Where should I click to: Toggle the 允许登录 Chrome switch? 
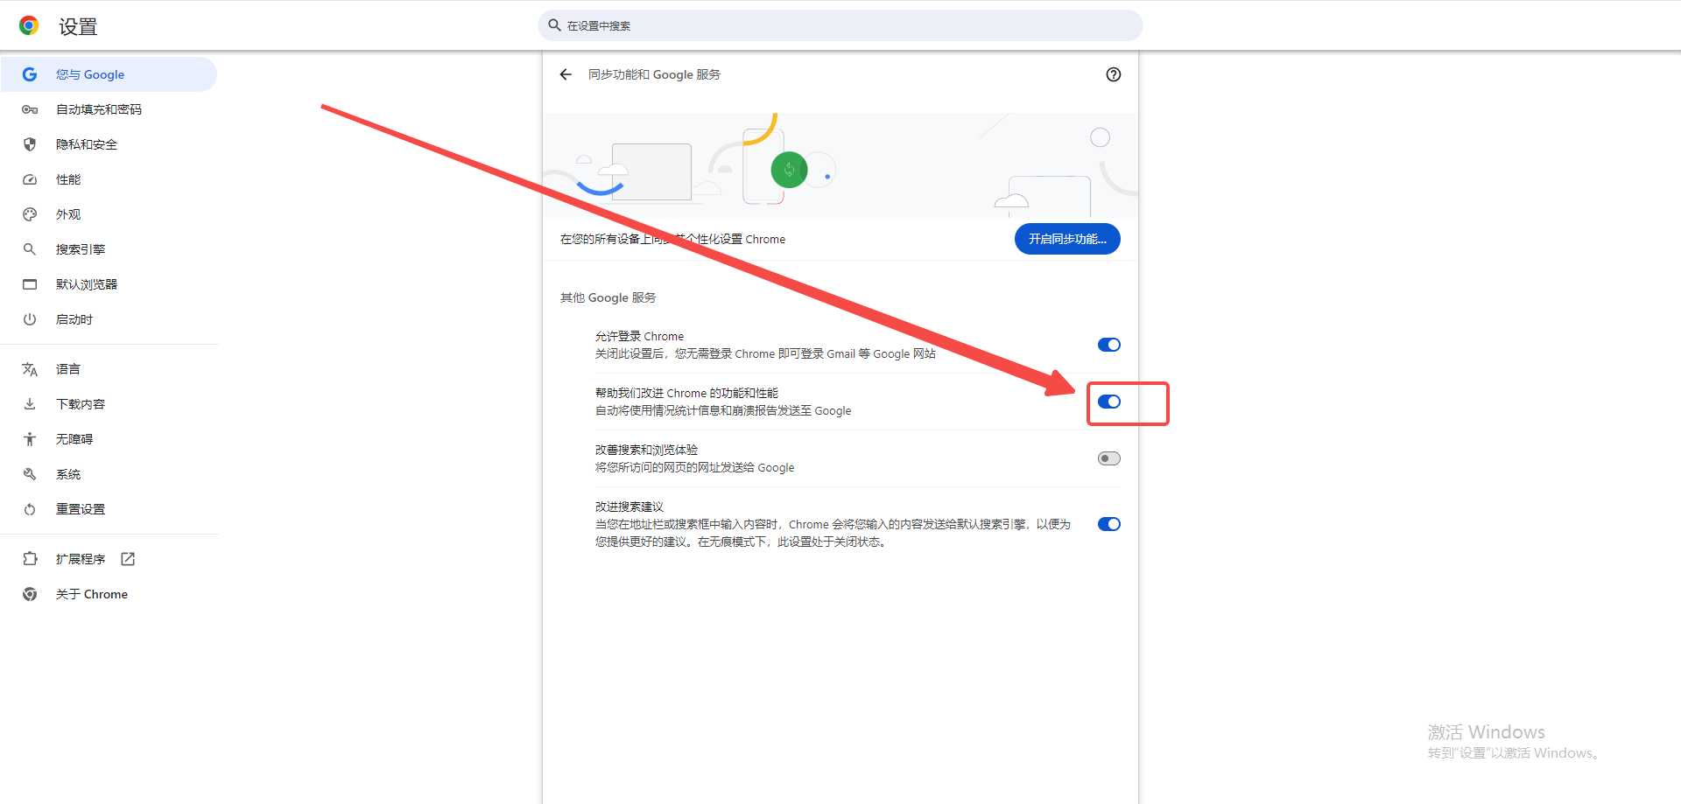pos(1109,345)
